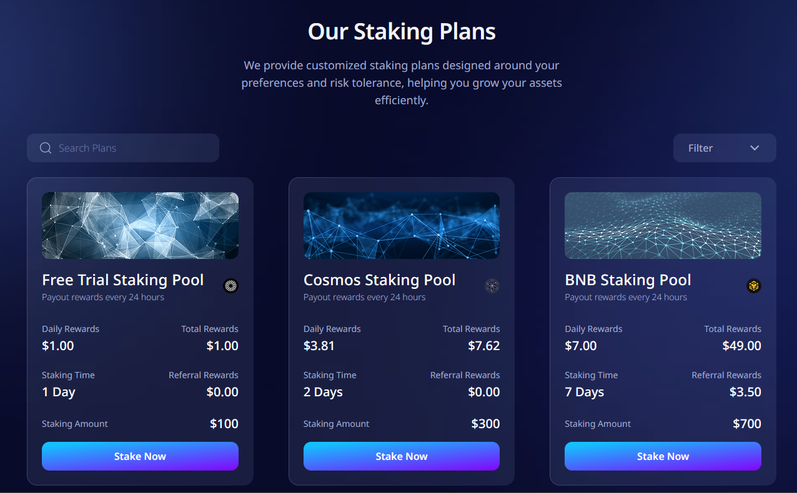This screenshot has width=797, height=493.
Task: Select the Free Trial Staking Pool title
Action: 122,280
